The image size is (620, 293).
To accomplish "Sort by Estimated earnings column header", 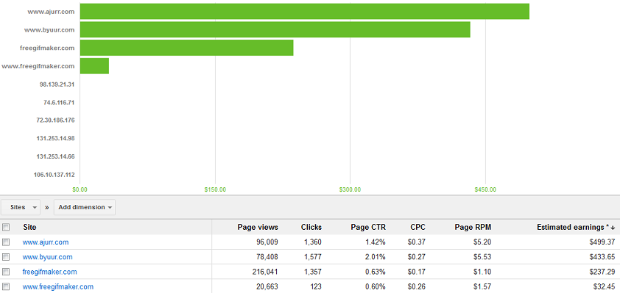I will pos(576,227).
